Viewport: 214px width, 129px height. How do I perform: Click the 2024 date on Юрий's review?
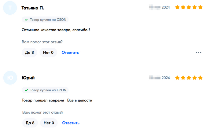coord(165,78)
